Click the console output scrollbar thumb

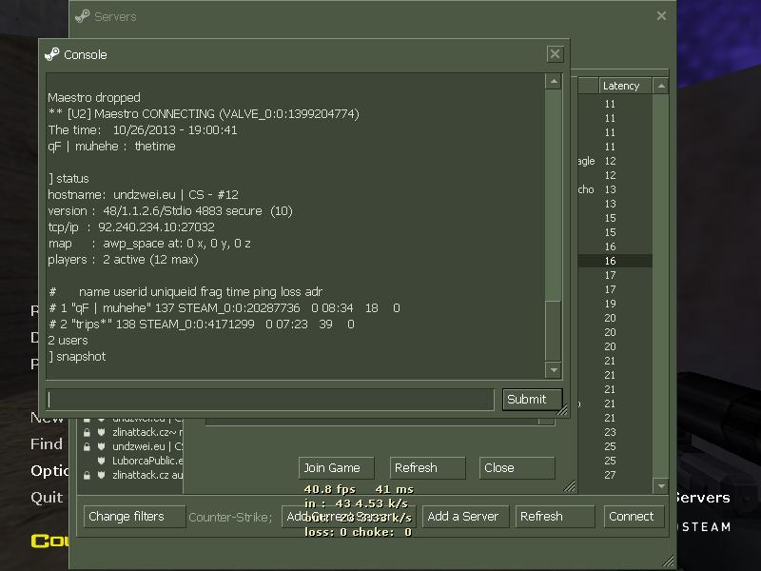coord(554,330)
